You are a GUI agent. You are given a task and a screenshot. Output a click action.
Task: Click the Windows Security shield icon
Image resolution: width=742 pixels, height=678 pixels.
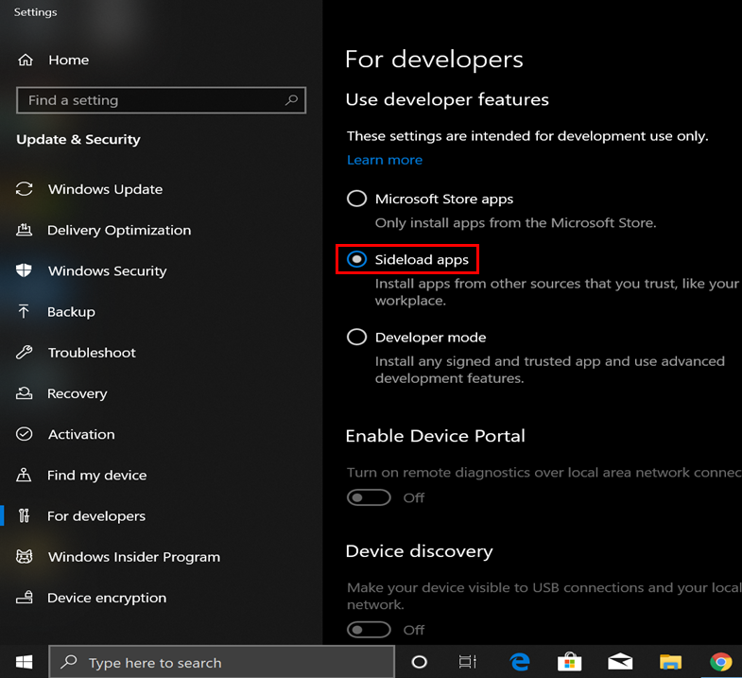pyautogui.click(x=24, y=270)
